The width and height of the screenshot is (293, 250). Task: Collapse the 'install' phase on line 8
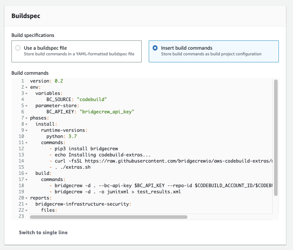click(x=26, y=124)
